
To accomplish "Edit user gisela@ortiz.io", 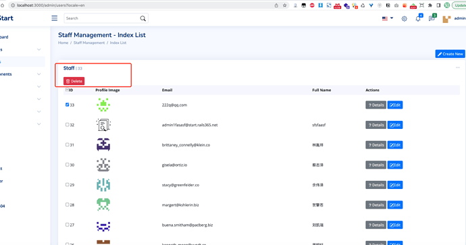I will pyautogui.click(x=395, y=165).
